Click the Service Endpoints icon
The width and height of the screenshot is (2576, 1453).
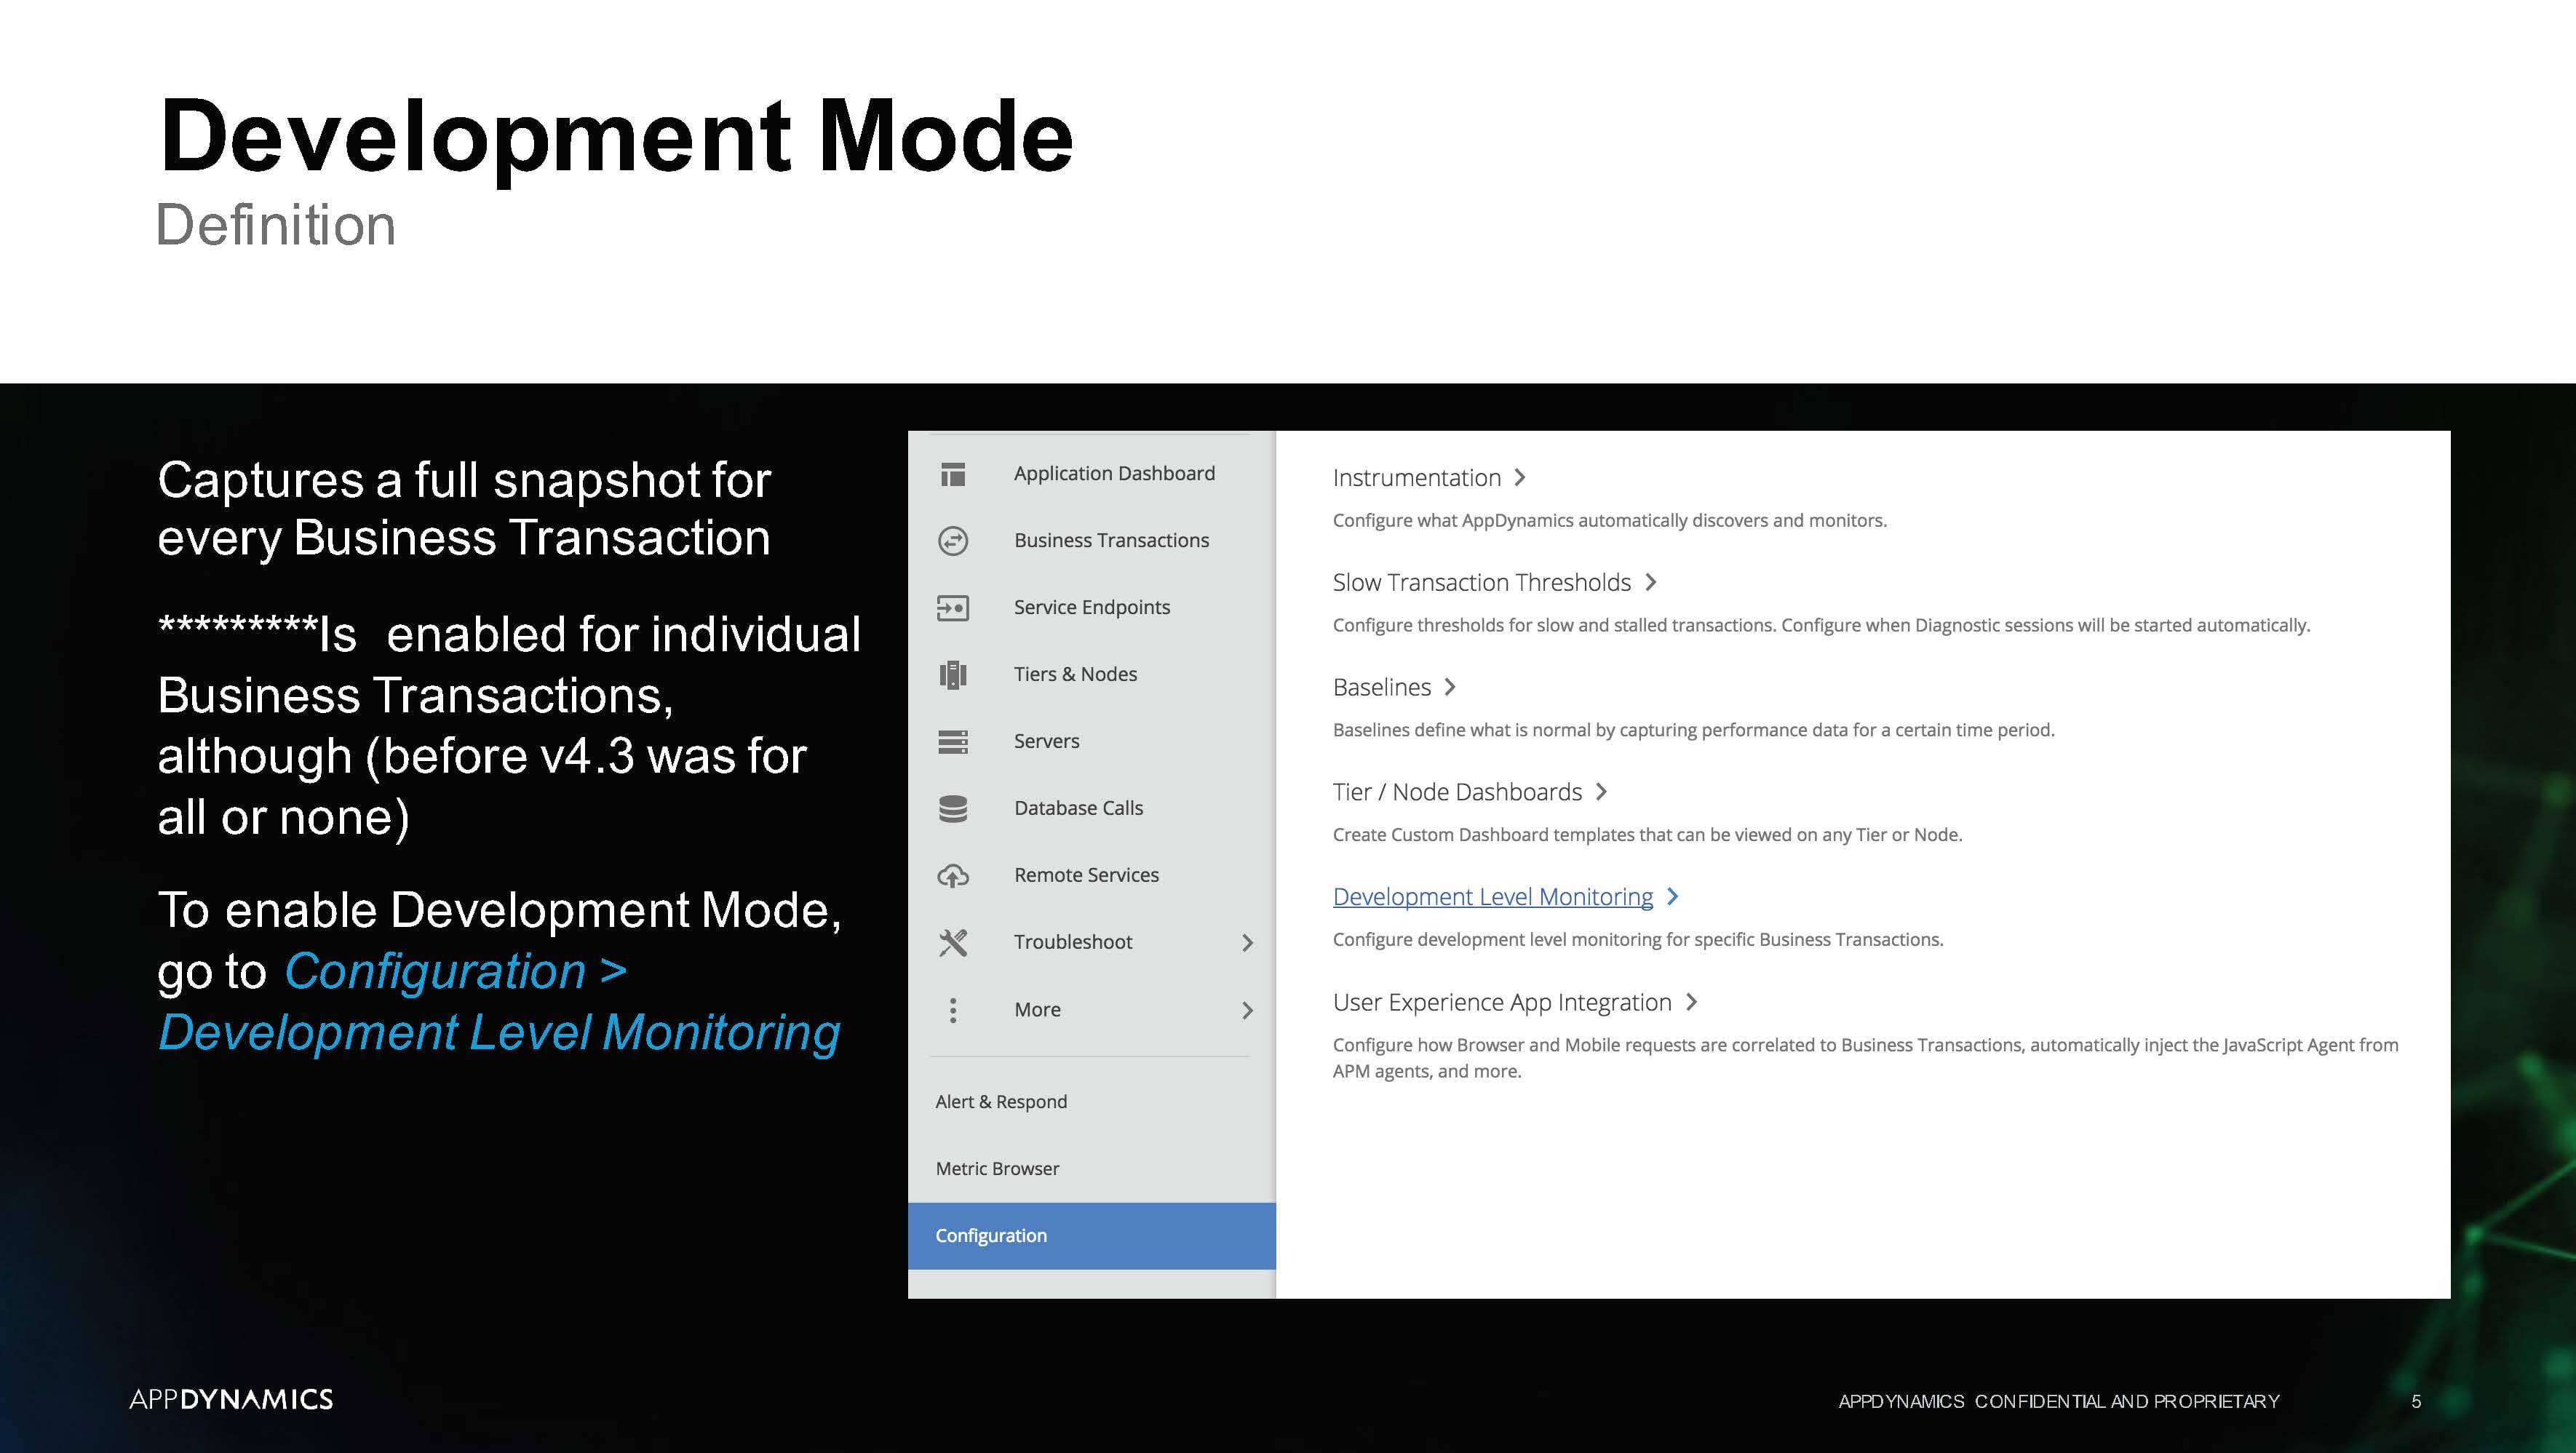[x=953, y=608]
